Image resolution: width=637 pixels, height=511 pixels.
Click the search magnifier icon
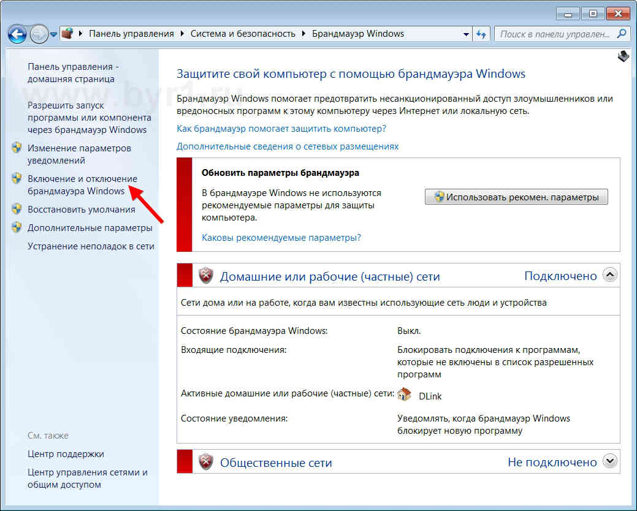coord(621,34)
